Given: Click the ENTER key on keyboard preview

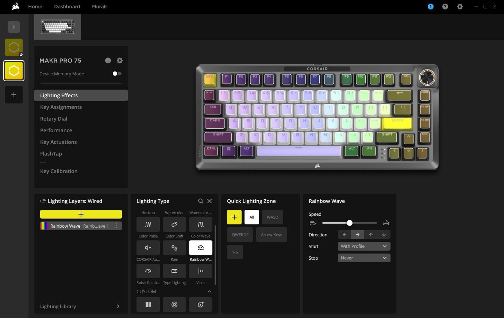Looking at the screenshot, I should tap(397, 123).
